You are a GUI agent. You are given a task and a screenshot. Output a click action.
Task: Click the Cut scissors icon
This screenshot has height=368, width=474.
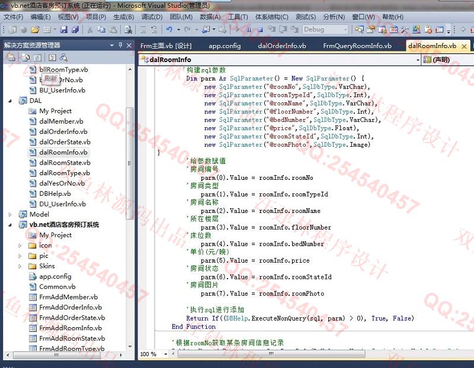click(90, 30)
